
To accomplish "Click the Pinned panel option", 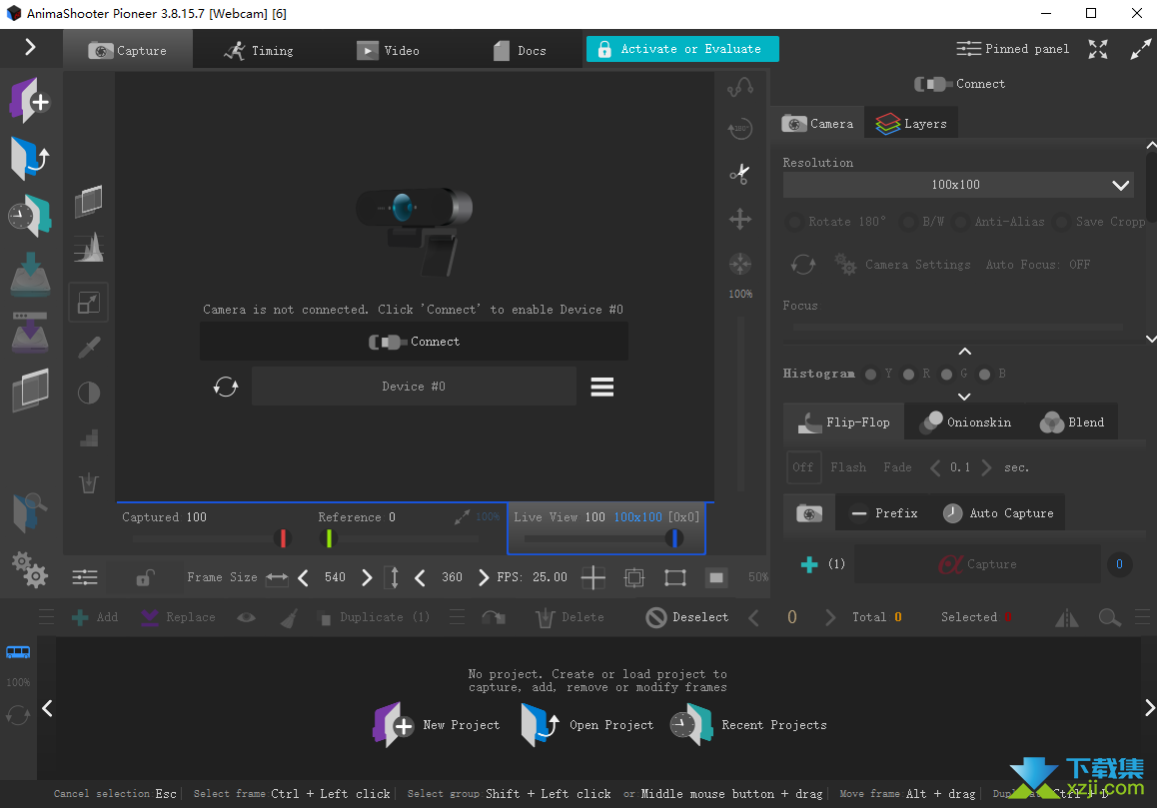I will (x=1012, y=49).
